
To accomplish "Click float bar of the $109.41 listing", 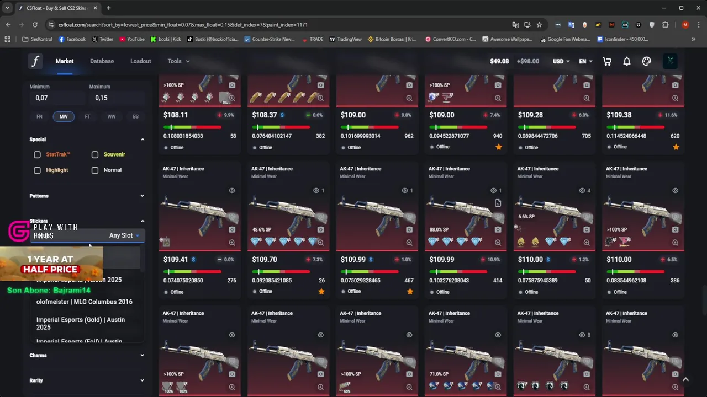I will (x=192, y=272).
